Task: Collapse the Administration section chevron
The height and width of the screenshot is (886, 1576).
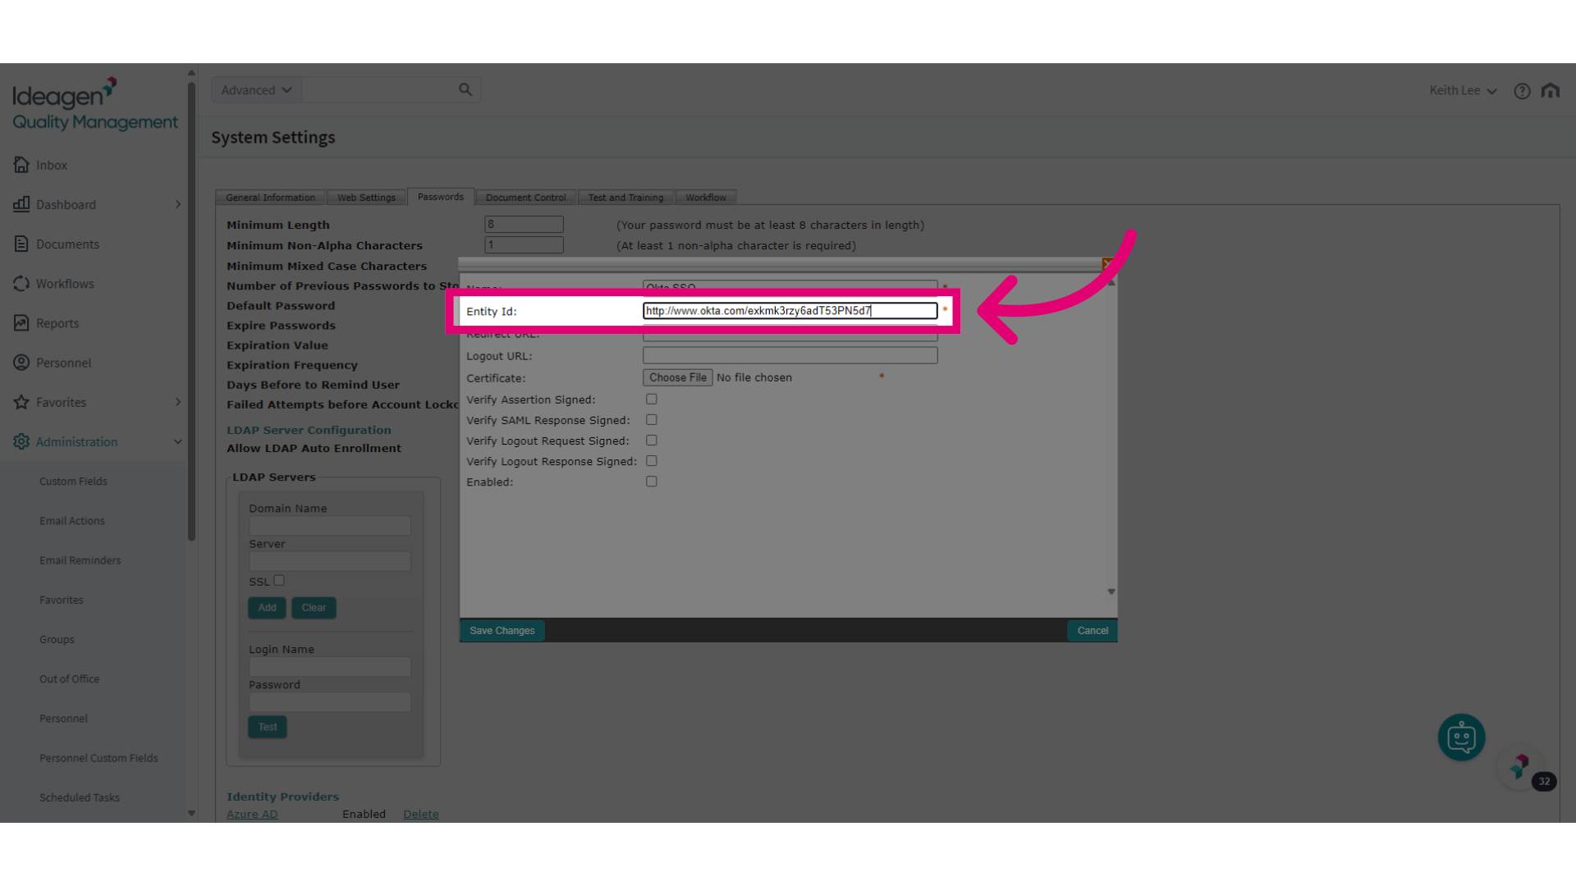Action: click(177, 441)
